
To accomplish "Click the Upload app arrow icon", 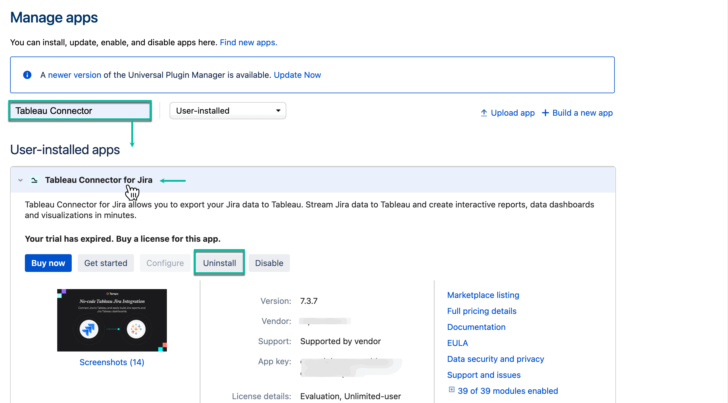I will (x=484, y=112).
